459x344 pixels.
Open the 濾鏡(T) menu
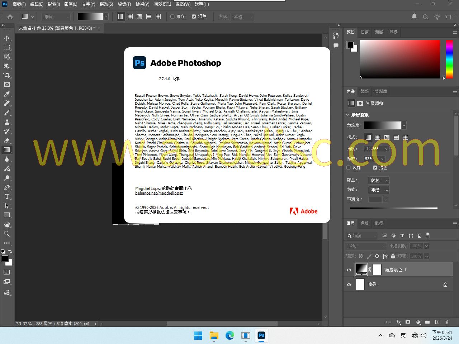pos(124,4)
